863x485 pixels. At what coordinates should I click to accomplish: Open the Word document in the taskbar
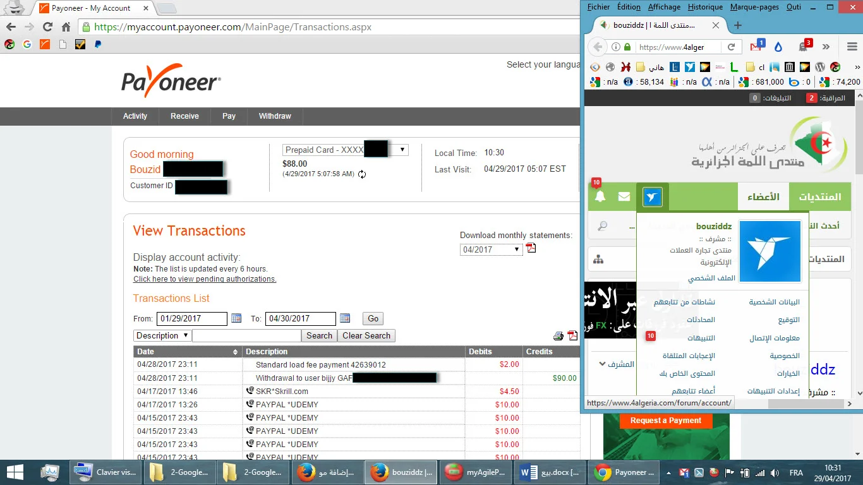pos(545,472)
